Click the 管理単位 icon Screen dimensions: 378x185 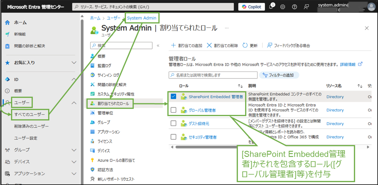click(x=93, y=113)
